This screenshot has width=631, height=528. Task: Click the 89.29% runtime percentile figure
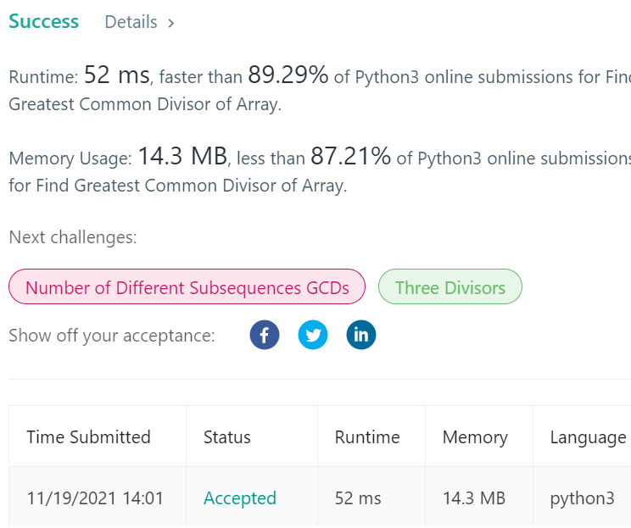pos(288,76)
